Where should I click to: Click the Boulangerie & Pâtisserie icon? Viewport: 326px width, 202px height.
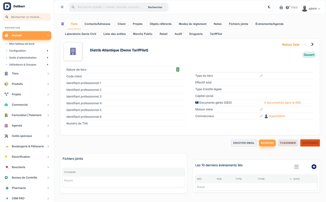pyautogui.click(x=7, y=147)
